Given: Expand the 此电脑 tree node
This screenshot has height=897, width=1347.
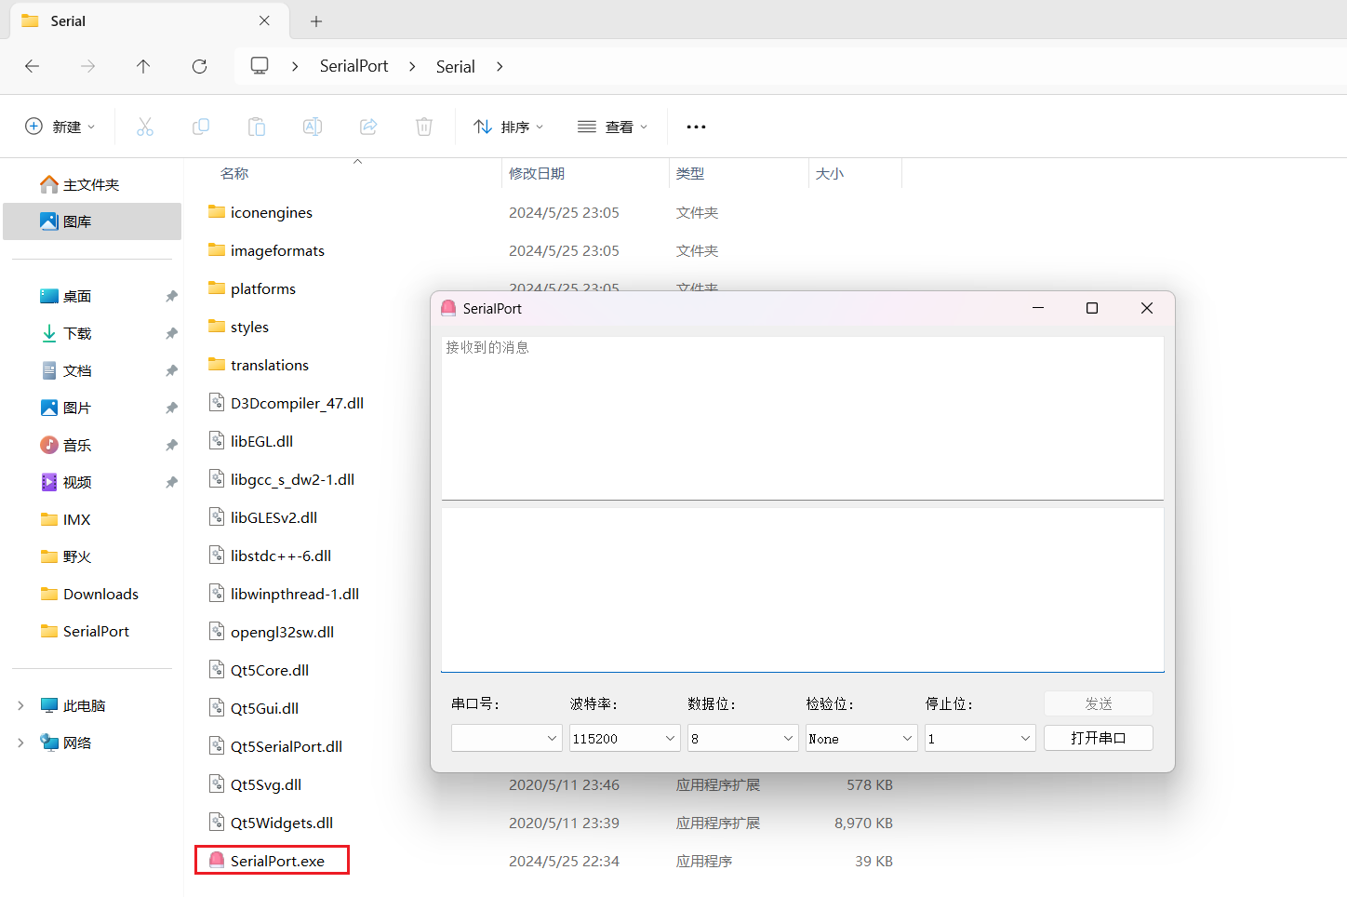Looking at the screenshot, I should coord(20,705).
